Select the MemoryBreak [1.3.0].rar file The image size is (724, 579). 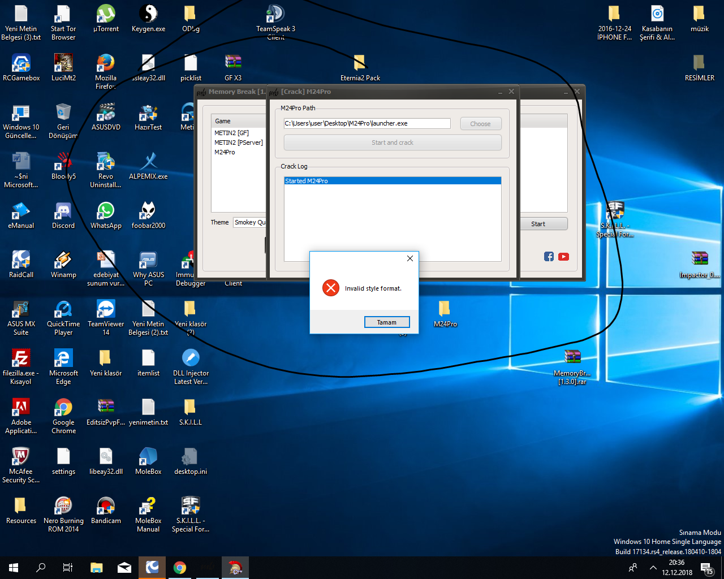point(572,367)
